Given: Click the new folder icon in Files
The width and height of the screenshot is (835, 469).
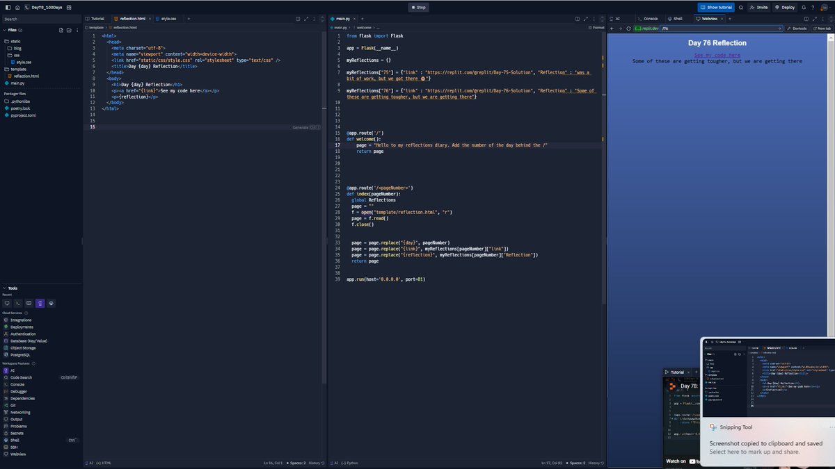Looking at the screenshot, I should (68, 30).
